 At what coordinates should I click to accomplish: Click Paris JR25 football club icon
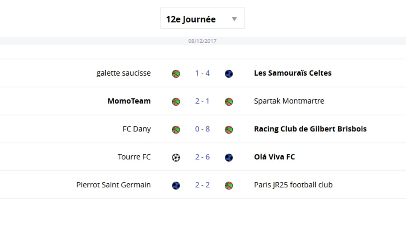tap(229, 185)
